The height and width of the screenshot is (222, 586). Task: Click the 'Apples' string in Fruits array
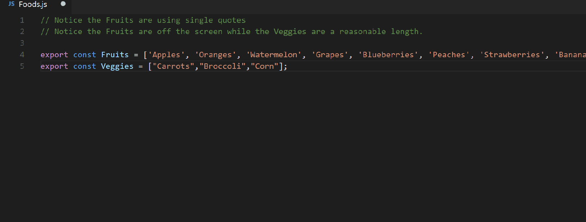point(166,55)
